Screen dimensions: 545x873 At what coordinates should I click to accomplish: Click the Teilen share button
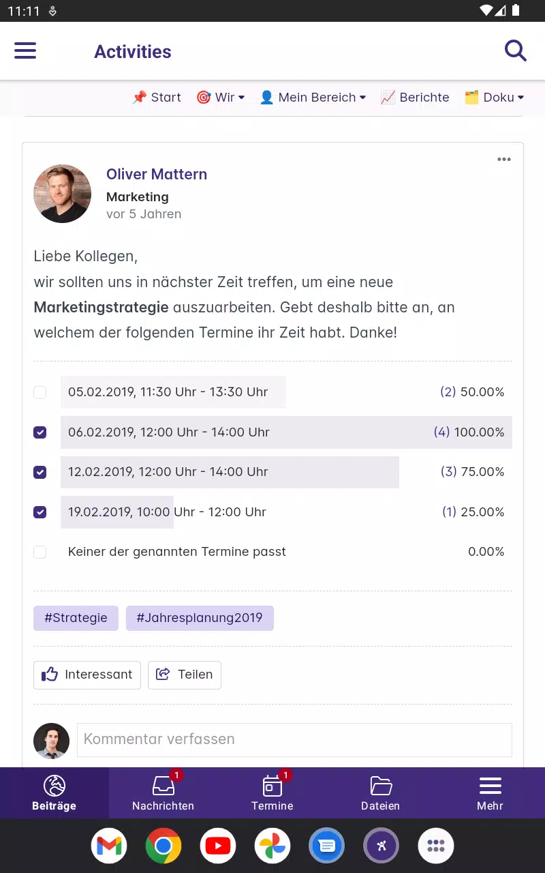pyautogui.click(x=185, y=675)
